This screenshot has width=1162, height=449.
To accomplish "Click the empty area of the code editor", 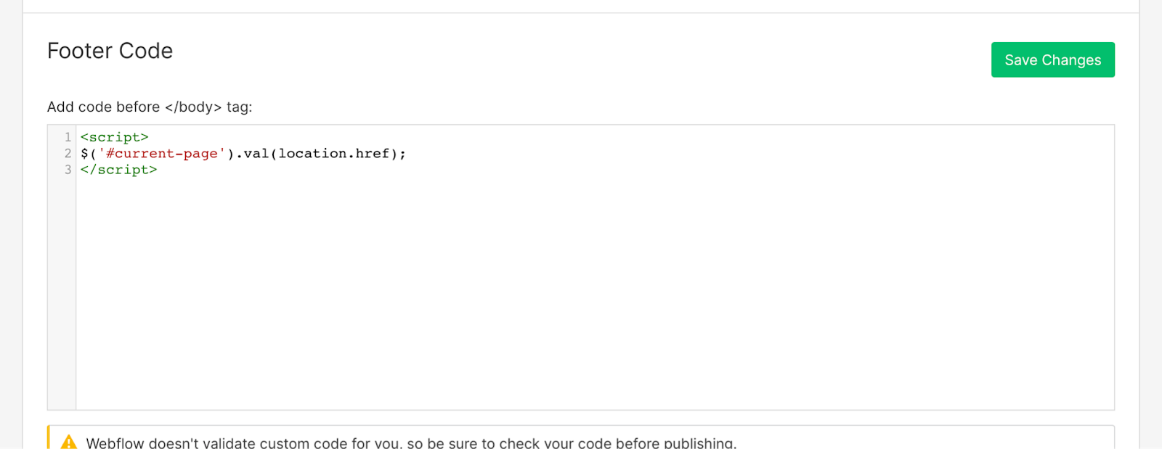I will (581, 290).
